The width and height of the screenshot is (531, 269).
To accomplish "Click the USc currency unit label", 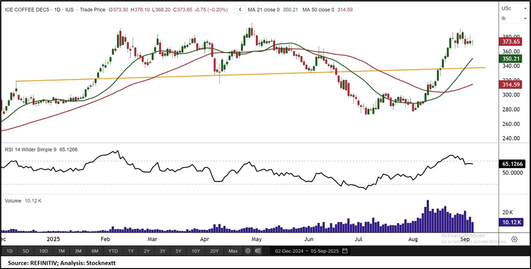I will (x=506, y=8).
